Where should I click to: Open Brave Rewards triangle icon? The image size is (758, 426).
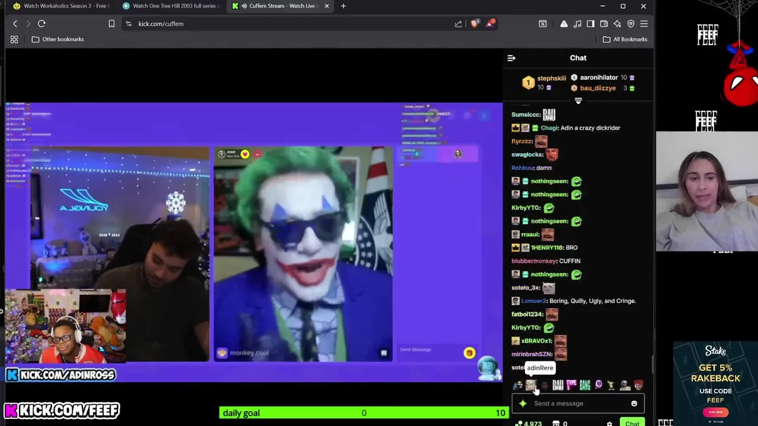(x=490, y=23)
